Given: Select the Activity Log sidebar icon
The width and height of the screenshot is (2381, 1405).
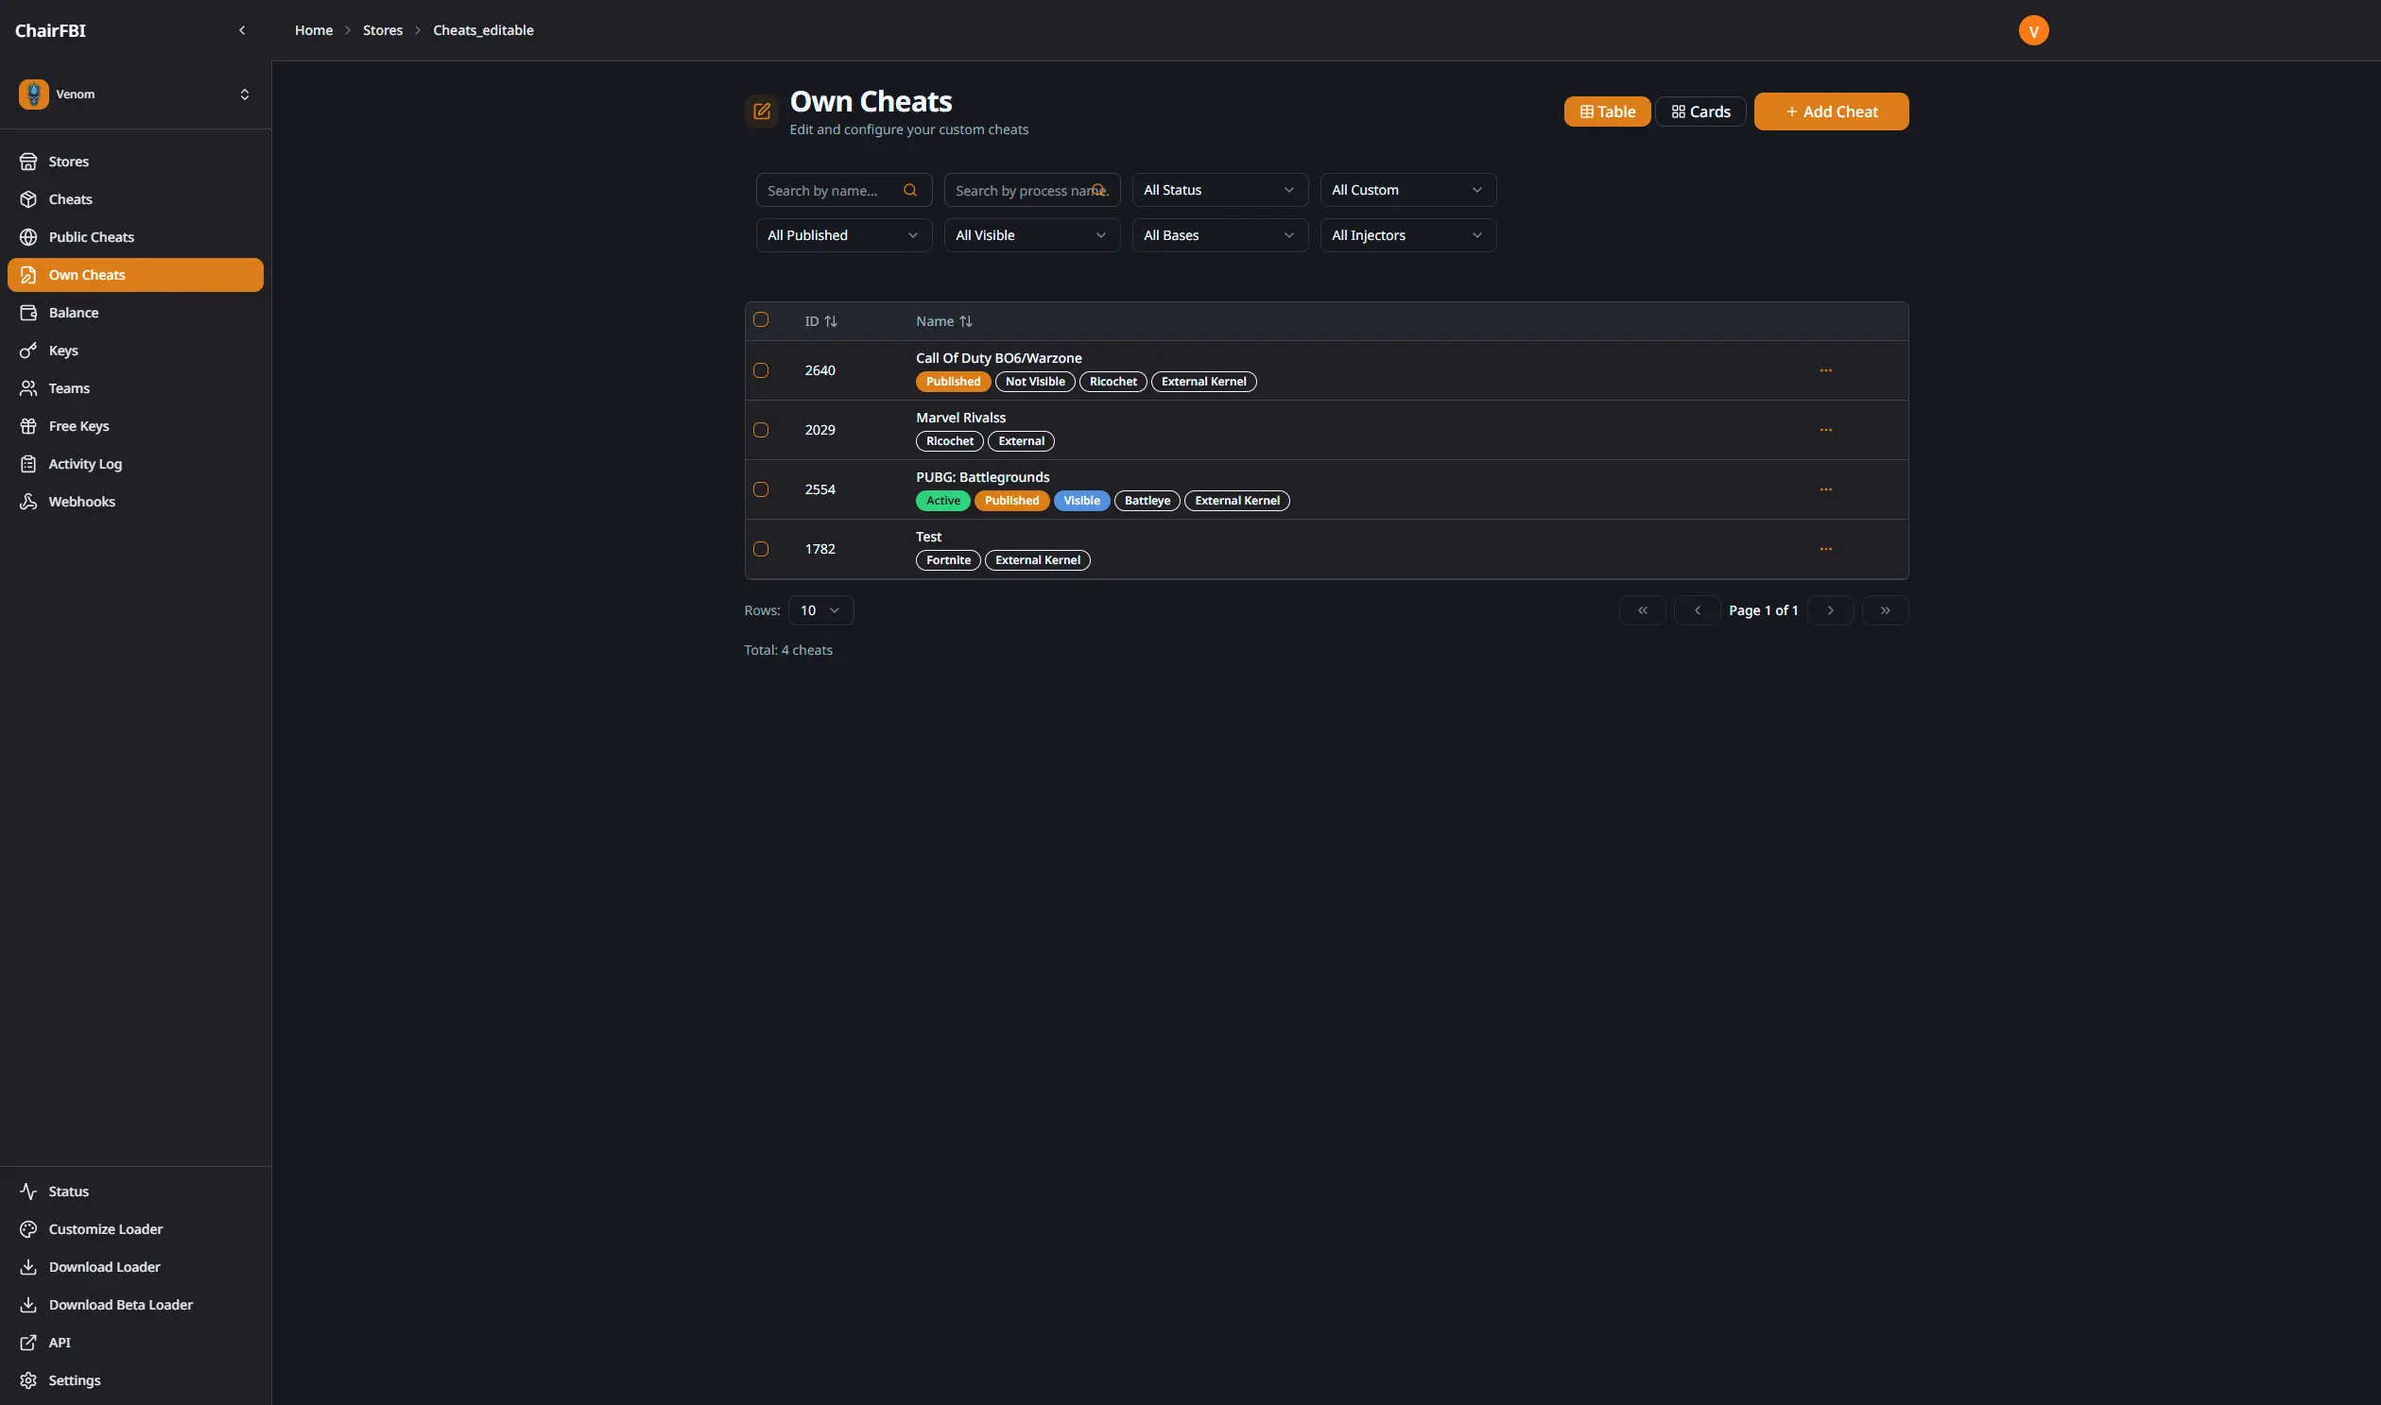Looking at the screenshot, I should (x=29, y=463).
